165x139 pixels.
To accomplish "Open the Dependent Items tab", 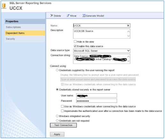I will pos(25,33).
